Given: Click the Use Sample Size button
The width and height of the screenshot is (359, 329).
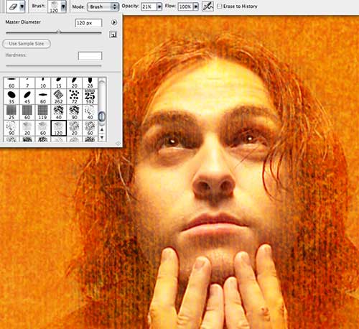Looking at the screenshot, I should (x=27, y=44).
